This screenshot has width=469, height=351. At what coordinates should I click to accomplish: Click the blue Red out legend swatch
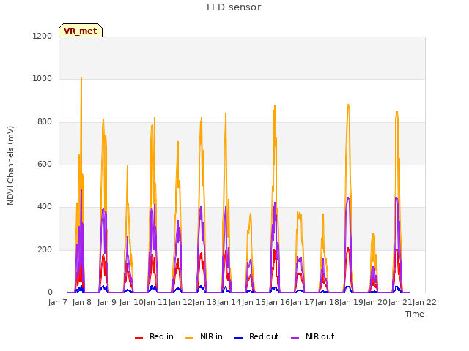pyautogui.click(x=238, y=338)
